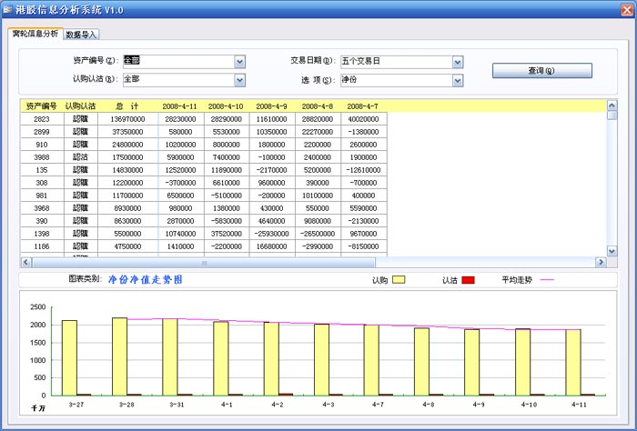Select asset number cell 3988
The width and height of the screenshot is (637, 431).
[42, 157]
